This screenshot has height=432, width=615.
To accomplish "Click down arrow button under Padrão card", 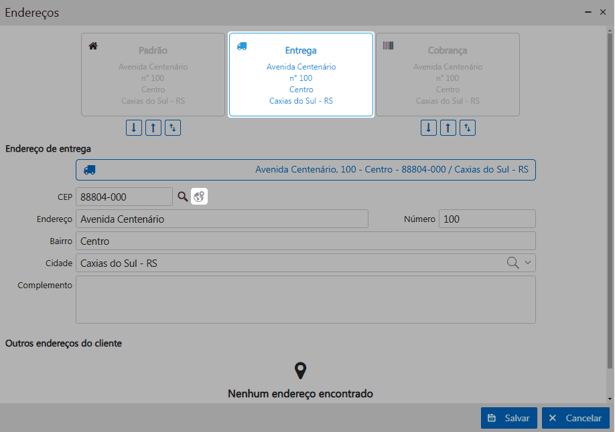I will [134, 128].
